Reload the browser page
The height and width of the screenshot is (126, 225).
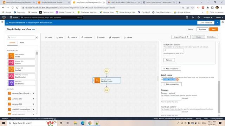pos(13,8)
